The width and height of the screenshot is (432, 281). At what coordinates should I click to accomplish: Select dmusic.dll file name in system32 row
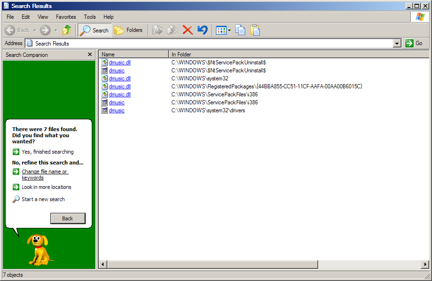pos(120,78)
